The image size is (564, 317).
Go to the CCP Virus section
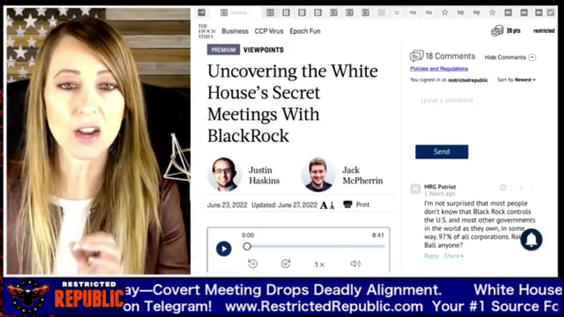269,31
